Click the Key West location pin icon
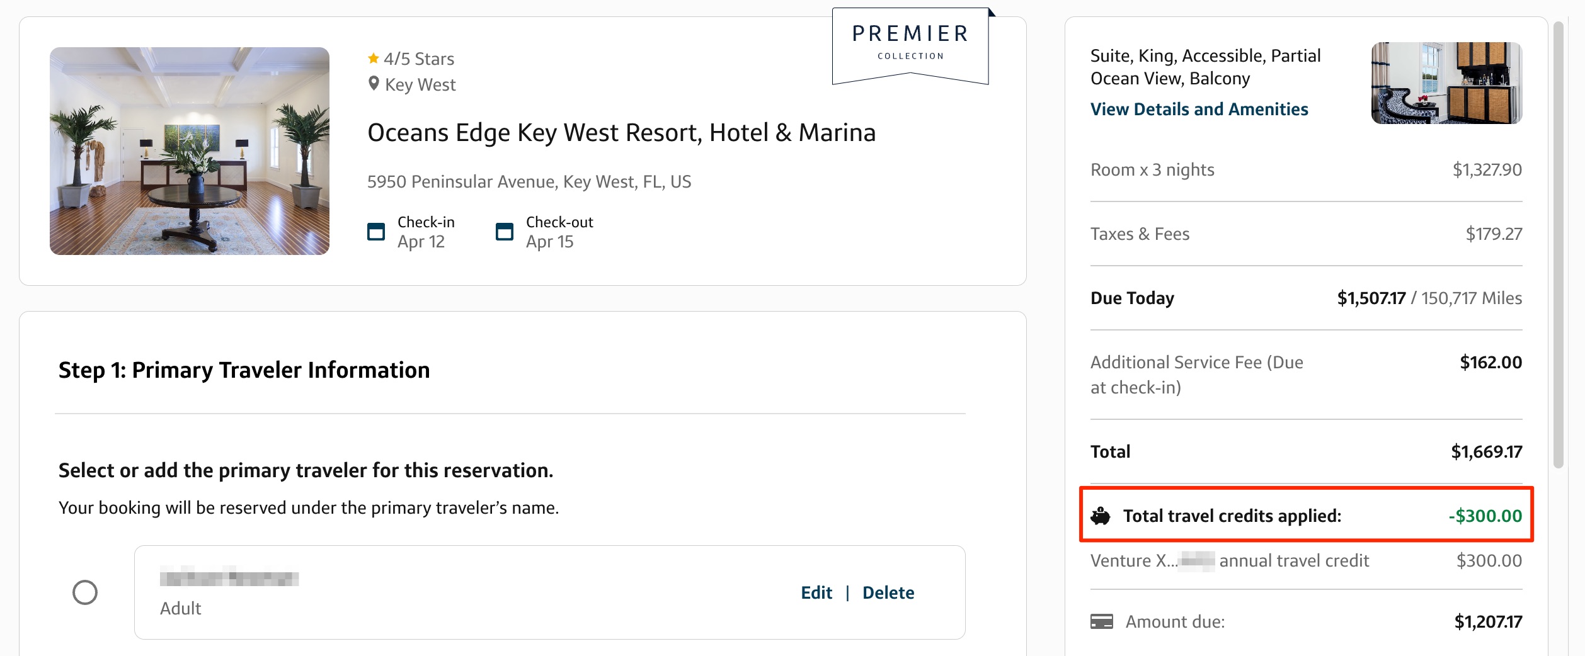 (373, 84)
